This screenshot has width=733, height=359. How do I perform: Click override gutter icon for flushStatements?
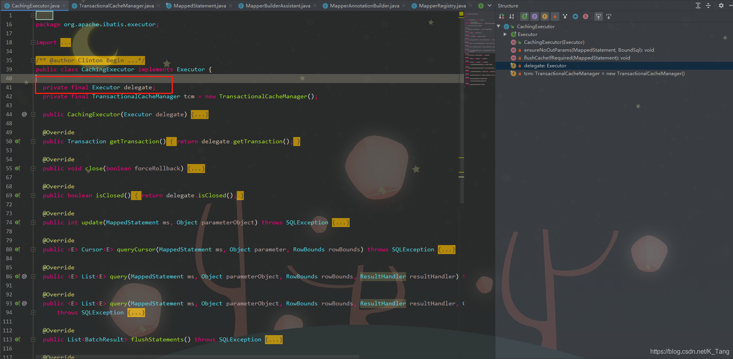pyautogui.click(x=18, y=339)
